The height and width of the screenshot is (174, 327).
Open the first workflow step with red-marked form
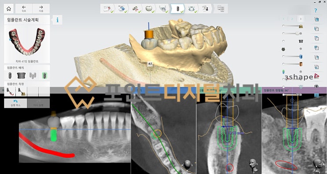(x=108, y=9)
